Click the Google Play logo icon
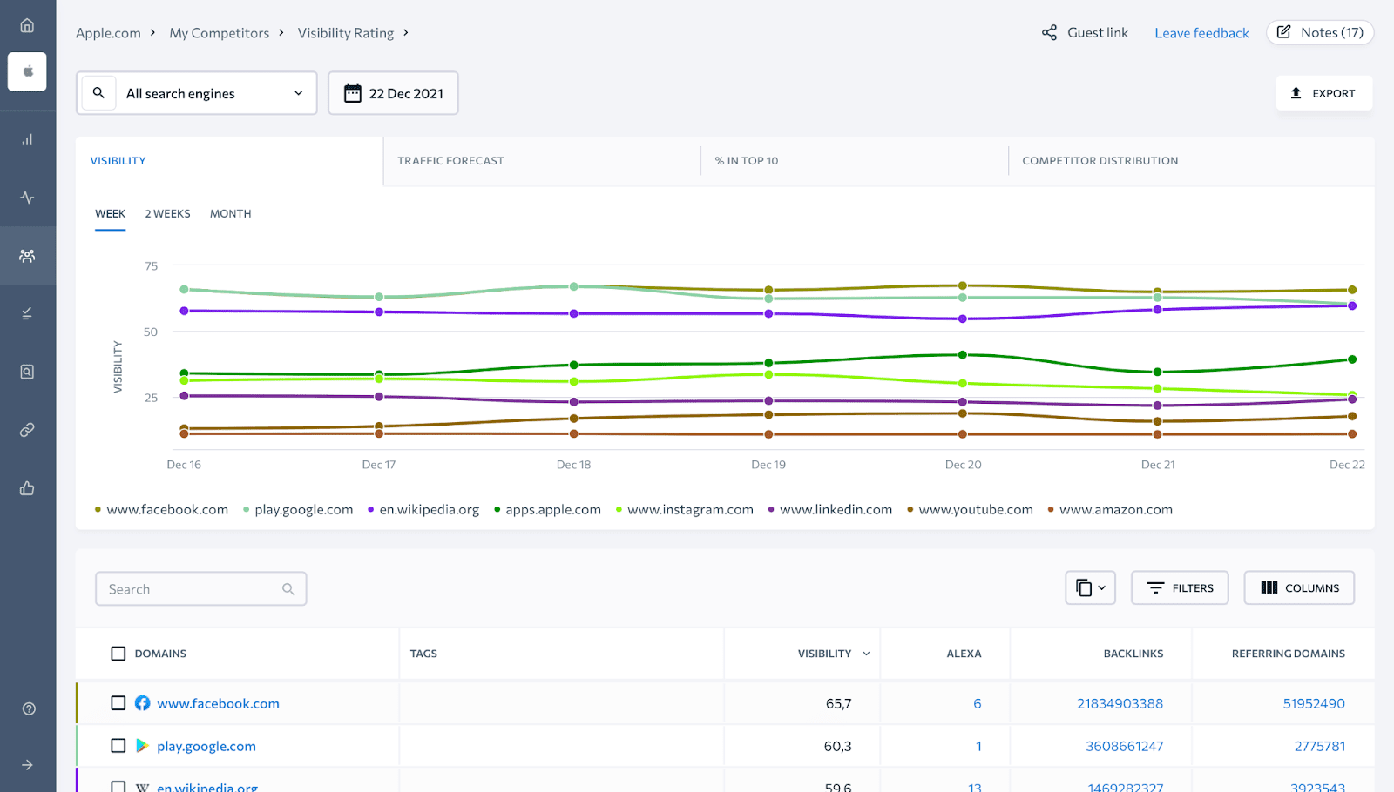 (x=142, y=746)
